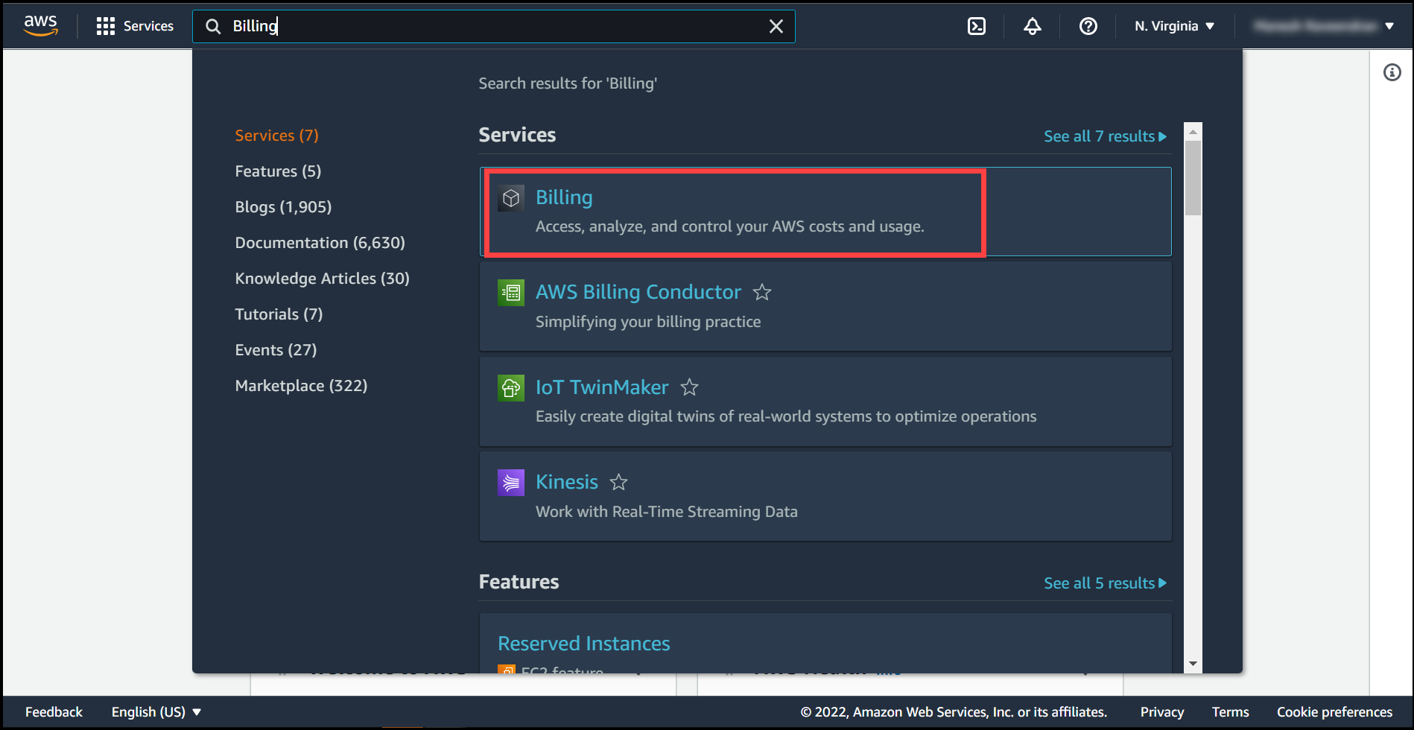The height and width of the screenshot is (730, 1414).
Task: Open AWS Billing Conductor link
Action: coord(638,292)
